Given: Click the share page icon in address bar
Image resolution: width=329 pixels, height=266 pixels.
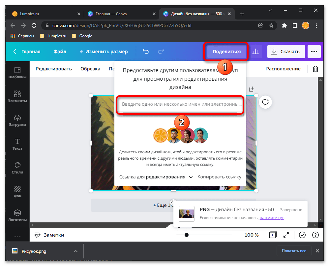Looking at the screenshot, I should pyautogui.click(x=261, y=26).
